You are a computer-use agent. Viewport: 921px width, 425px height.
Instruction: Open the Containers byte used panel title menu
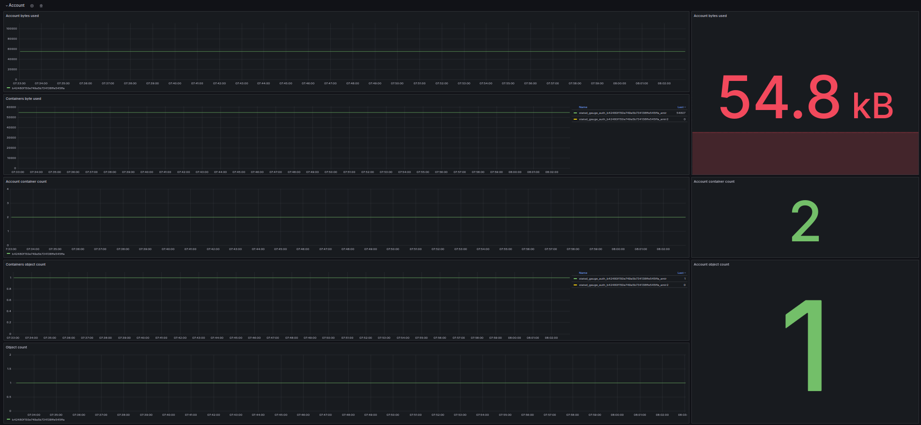[23, 99]
